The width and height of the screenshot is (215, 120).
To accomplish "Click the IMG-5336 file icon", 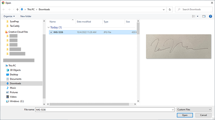I will [51, 32].
